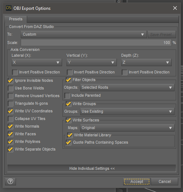Select the Presets tab
Image resolution: width=183 pixels, height=192 pixels.
pyautogui.click(x=16, y=19)
